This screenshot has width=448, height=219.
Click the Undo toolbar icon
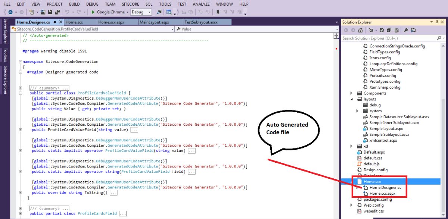[x=67, y=12]
